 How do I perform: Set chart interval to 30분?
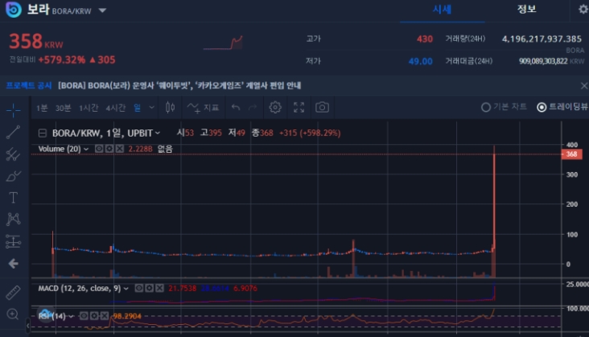pyautogui.click(x=63, y=108)
